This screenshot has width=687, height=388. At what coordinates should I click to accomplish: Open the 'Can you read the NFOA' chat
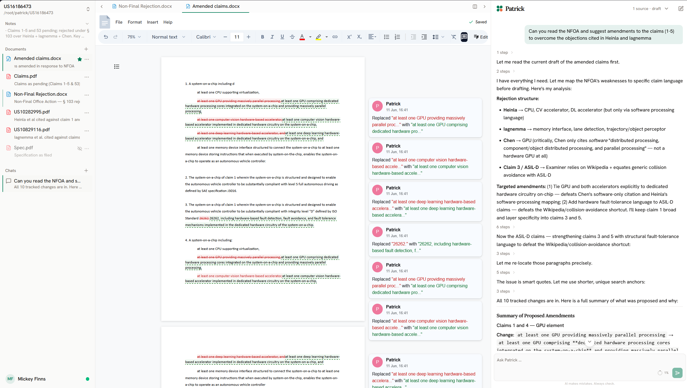tap(47, 184)
